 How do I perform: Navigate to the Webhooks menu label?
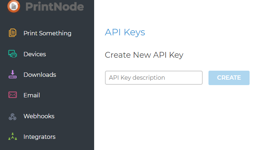(39, 116)
